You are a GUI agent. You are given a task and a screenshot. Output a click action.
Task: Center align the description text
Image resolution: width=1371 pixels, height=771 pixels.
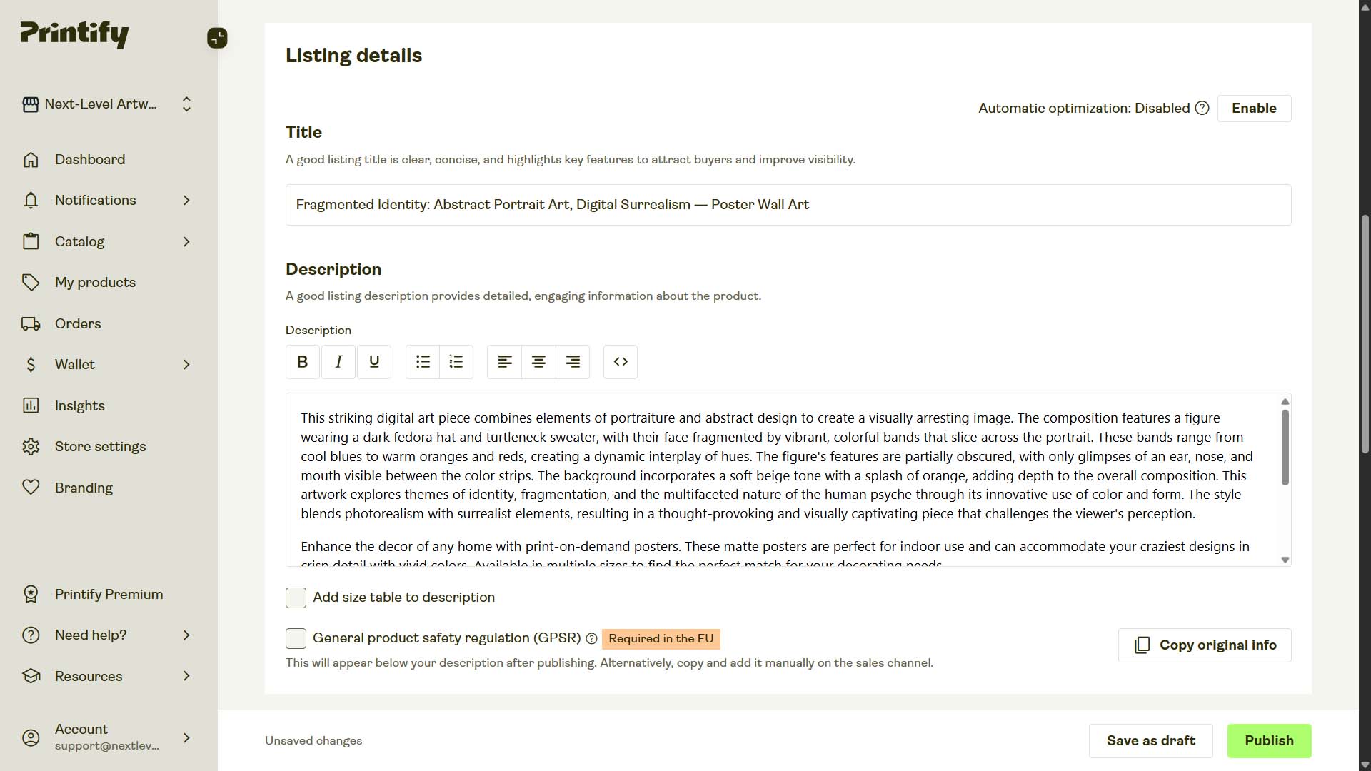pos(538,362)
